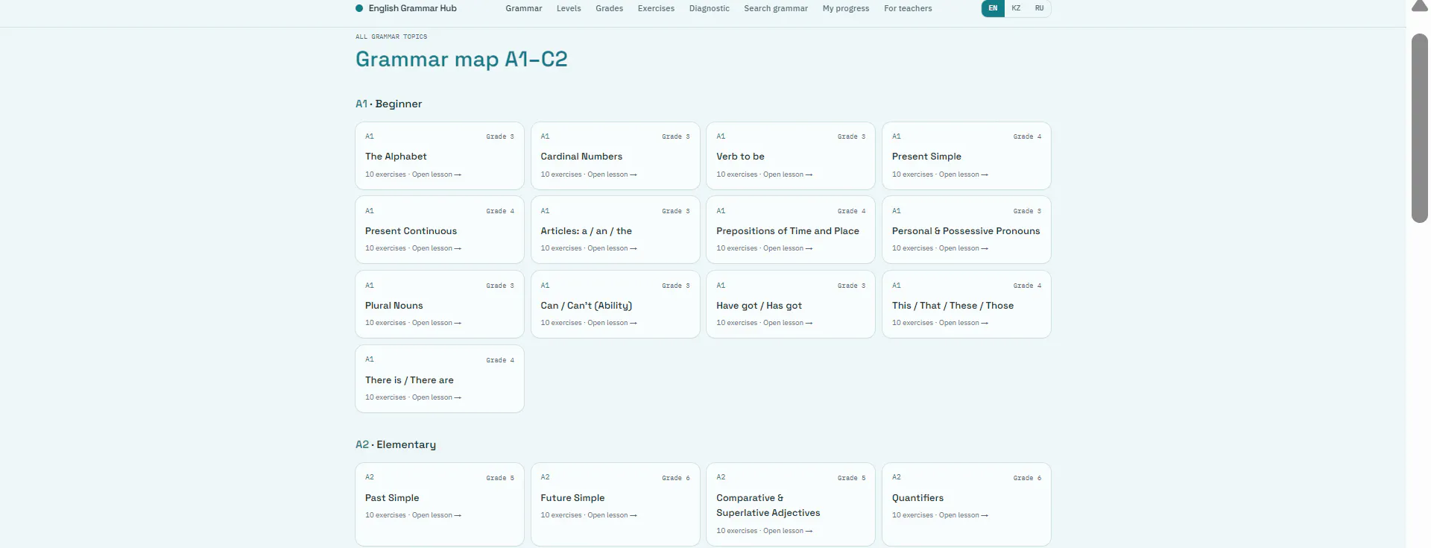
Task: Open the For teachers page
Action: click(908, 8)
